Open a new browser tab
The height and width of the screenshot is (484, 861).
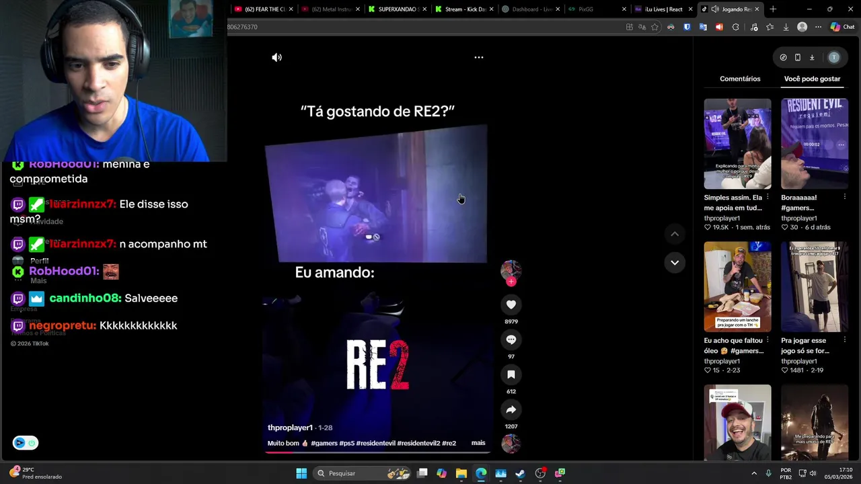pos(773,9)
